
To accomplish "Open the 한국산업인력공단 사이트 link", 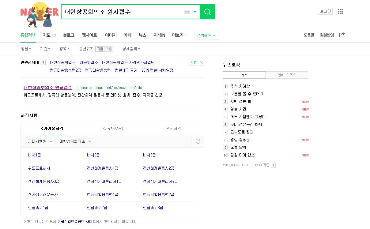I will click(x=77, y=222).
